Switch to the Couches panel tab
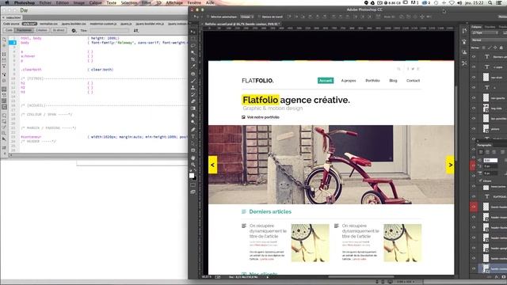The height and width of the screenshot is (285, 507). coord(490,27)
